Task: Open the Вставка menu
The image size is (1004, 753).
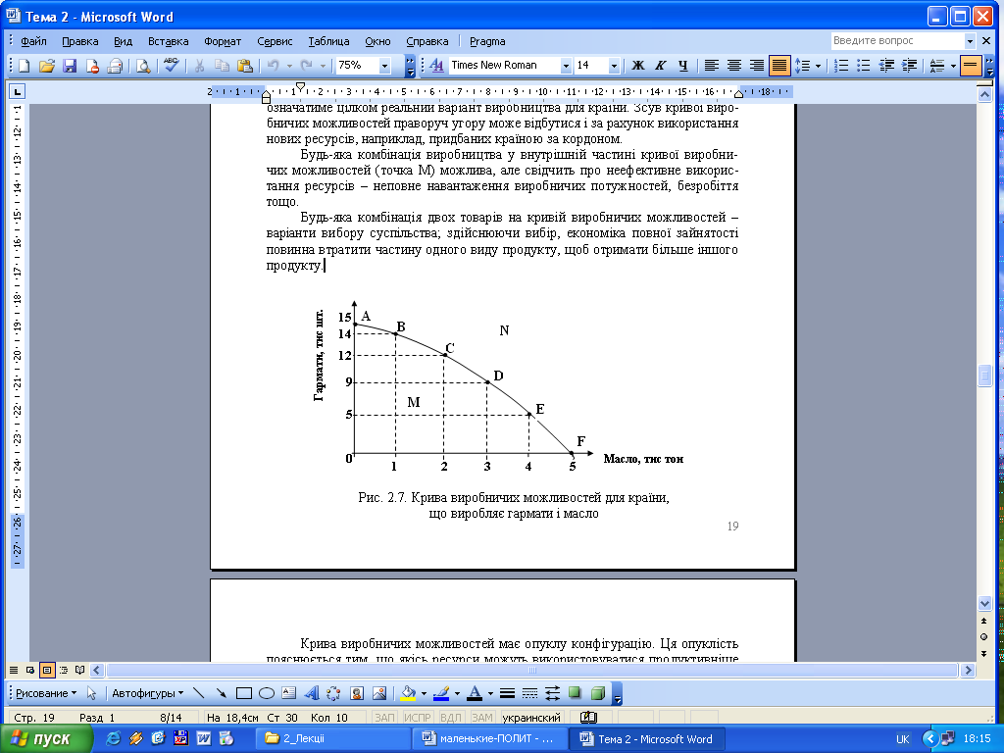Action: point(169,41)
